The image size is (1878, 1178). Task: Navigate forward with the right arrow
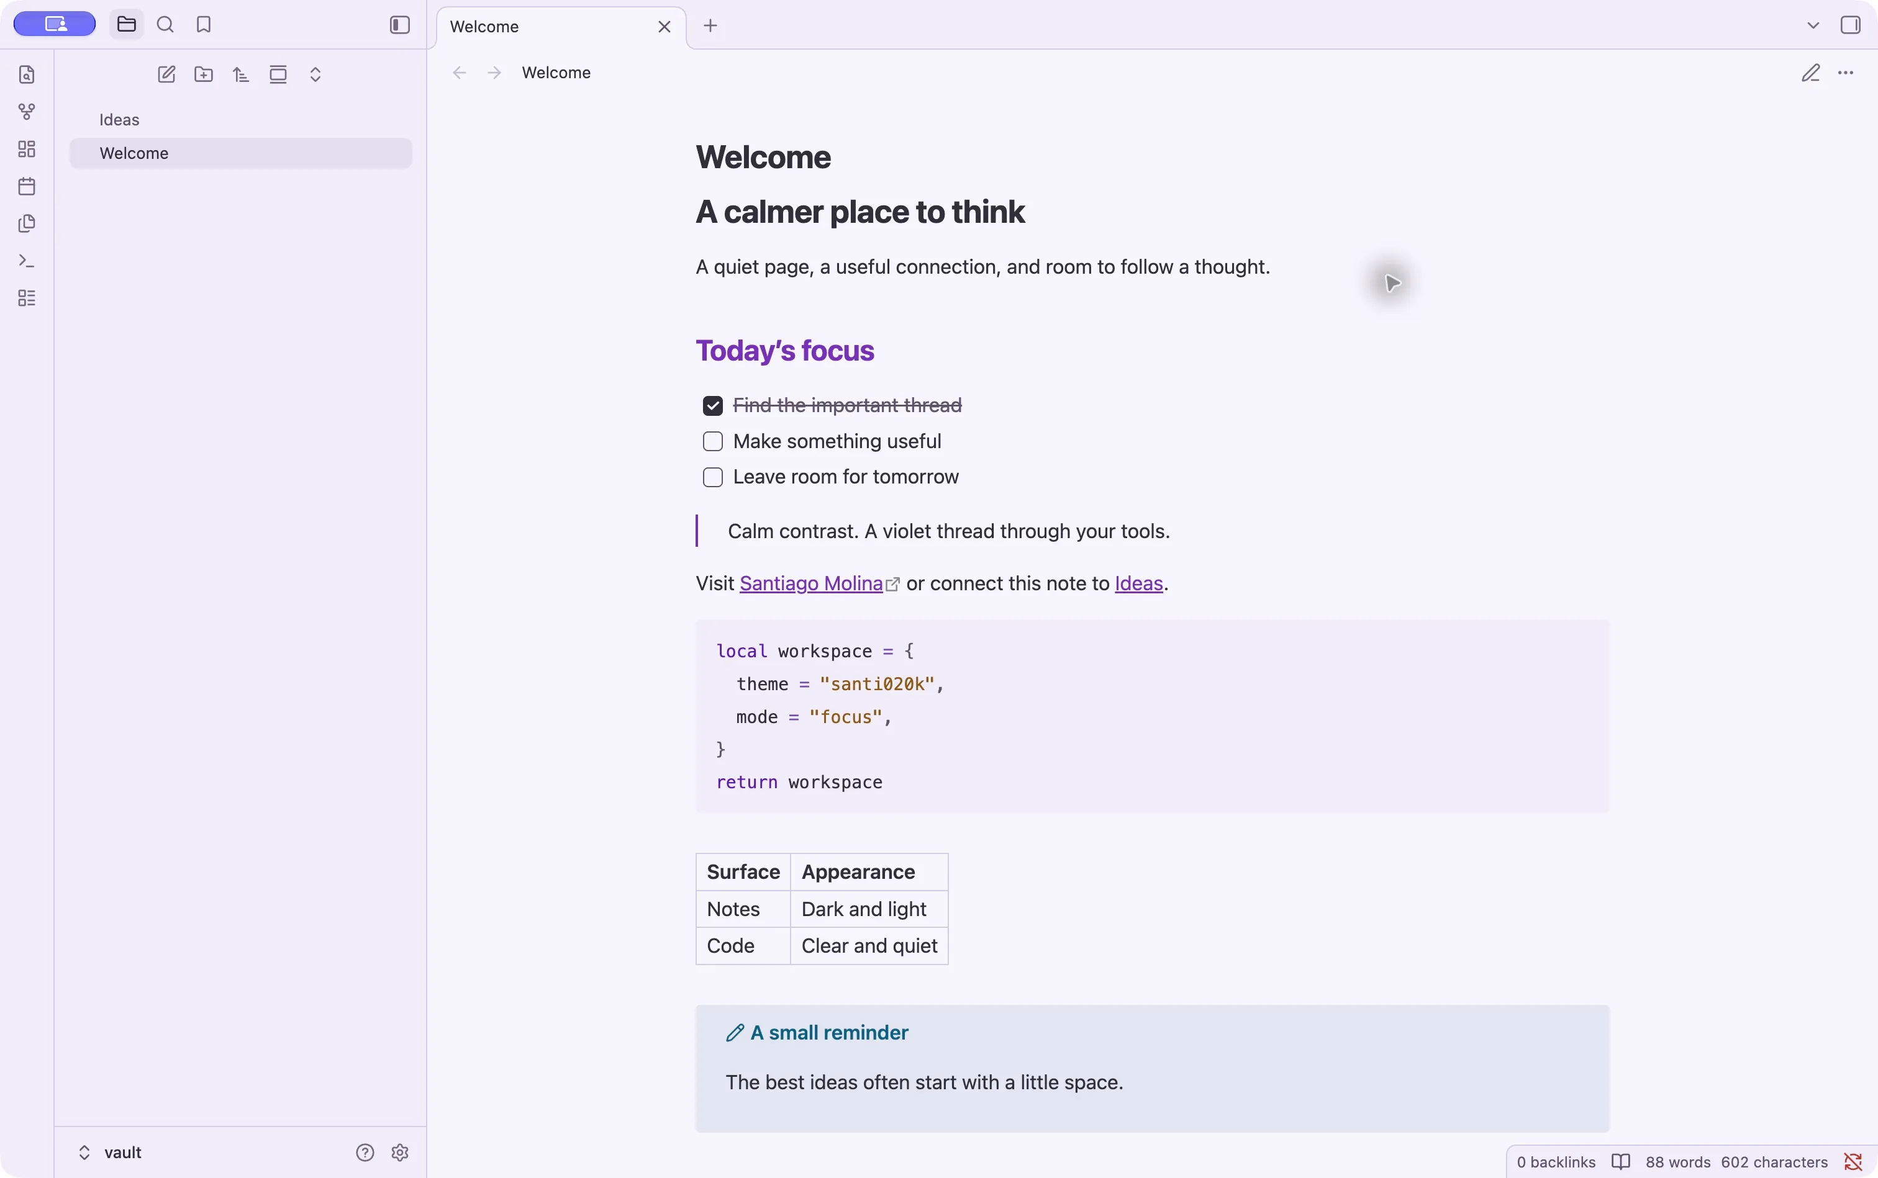coord(494,73)
